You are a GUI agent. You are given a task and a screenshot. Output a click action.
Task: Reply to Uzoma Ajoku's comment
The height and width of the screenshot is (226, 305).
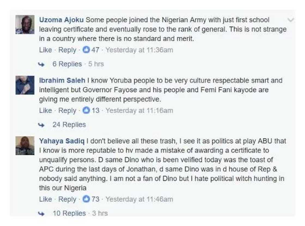(x=67, y=50)
